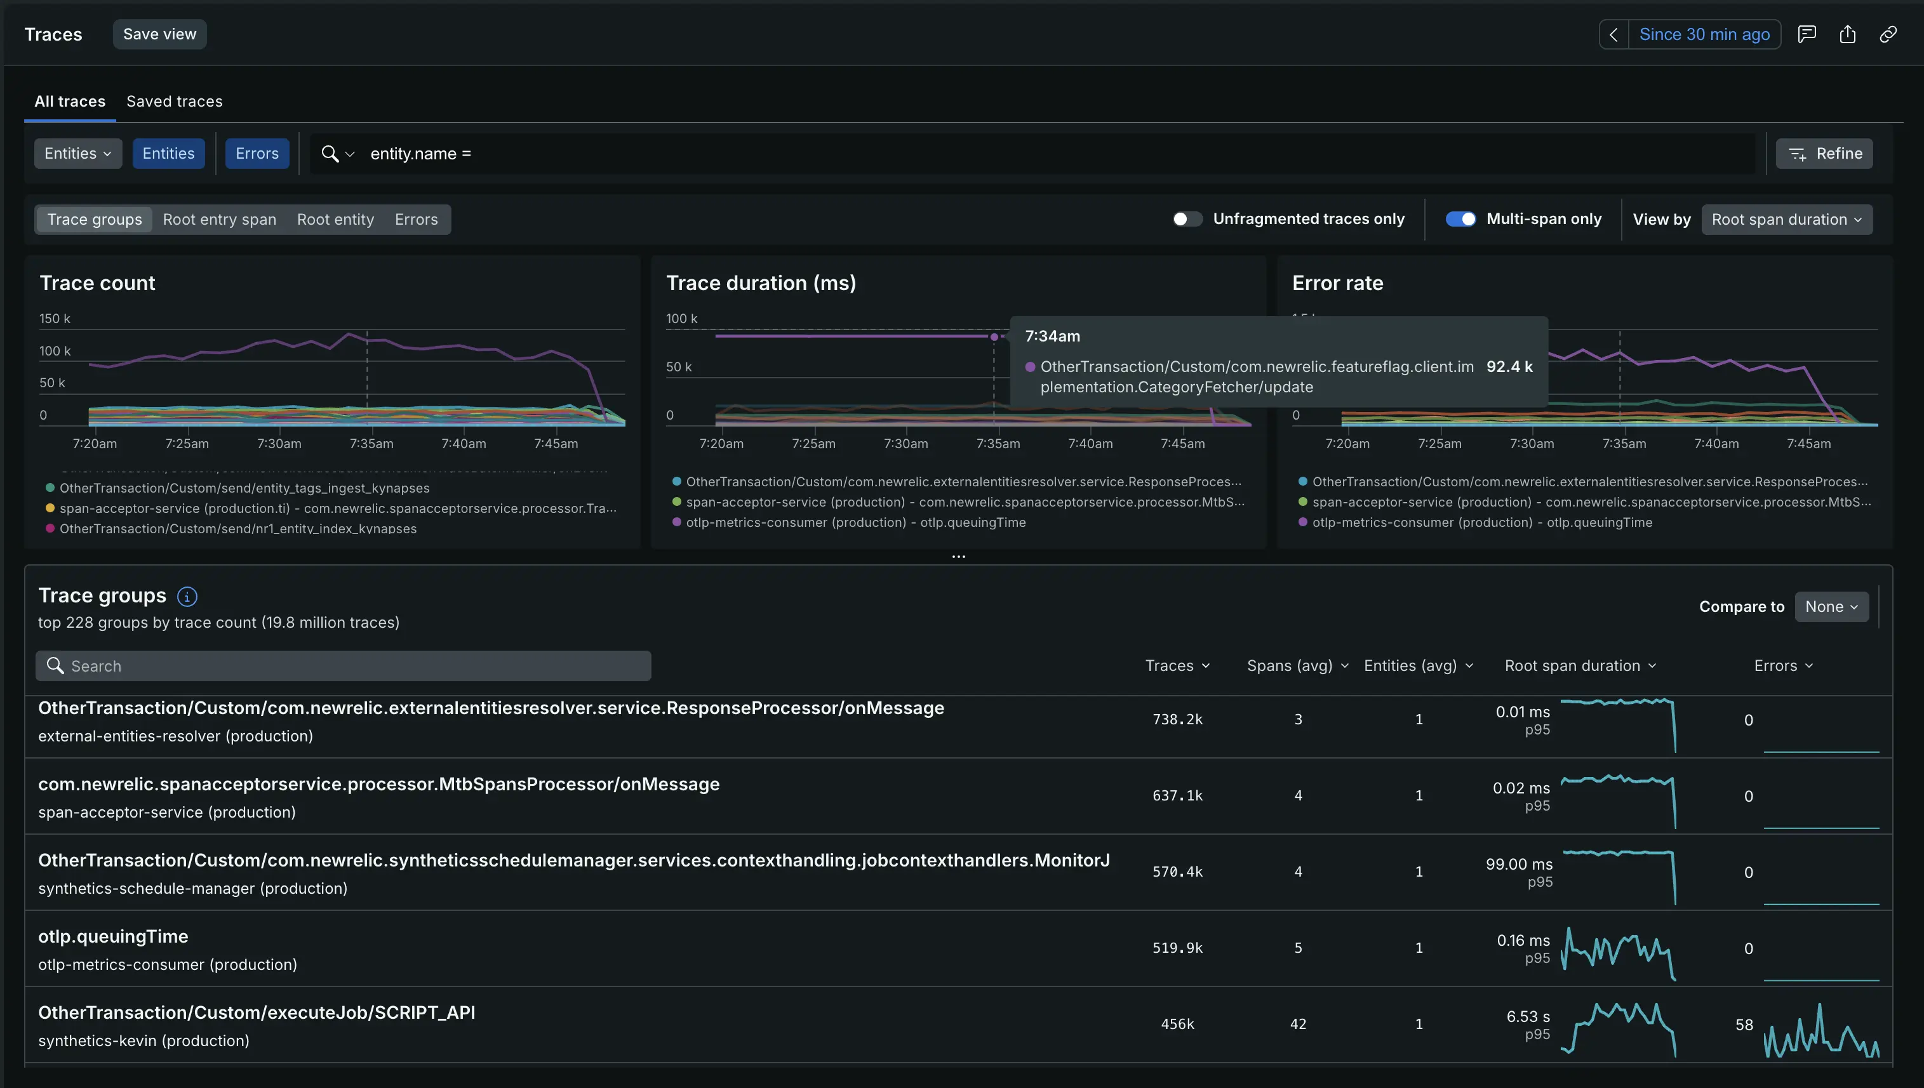
Task: Open the Compare to None dropdown
Action: pyautogui.click(x=1831, y=607)
